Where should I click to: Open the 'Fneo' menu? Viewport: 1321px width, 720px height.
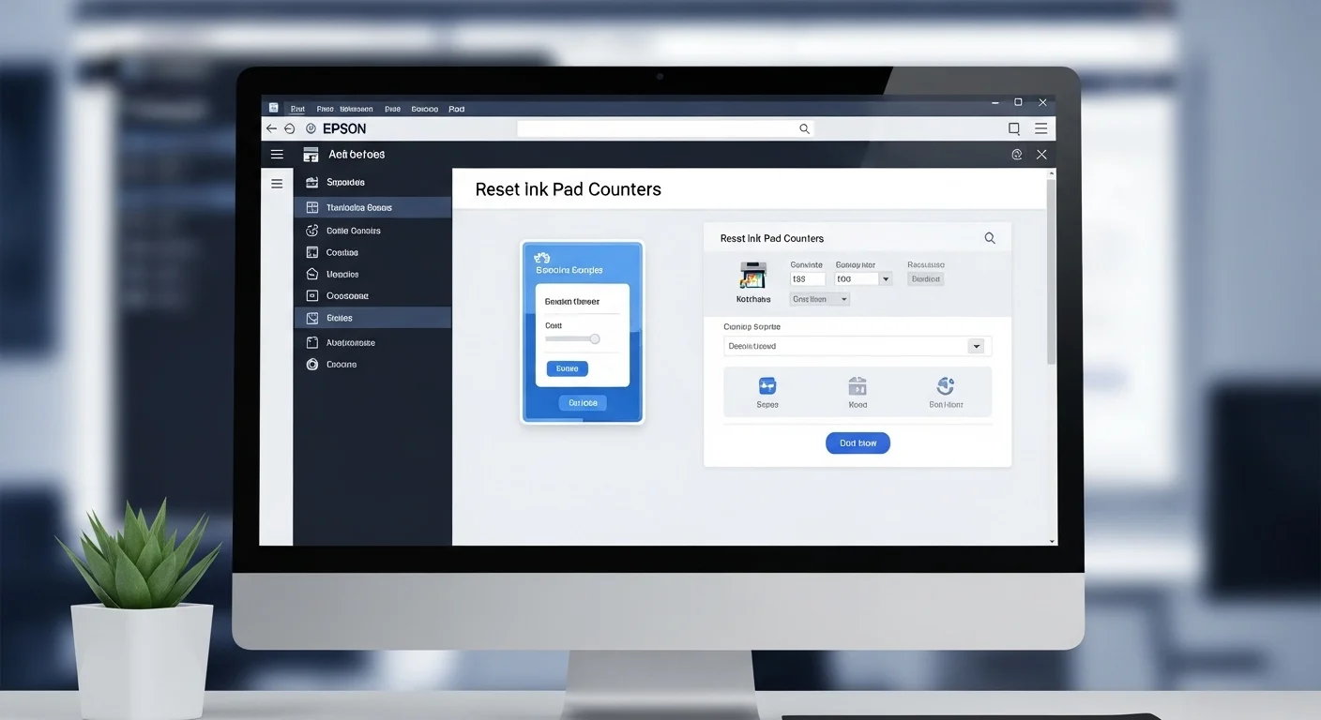tap(326, 109)
